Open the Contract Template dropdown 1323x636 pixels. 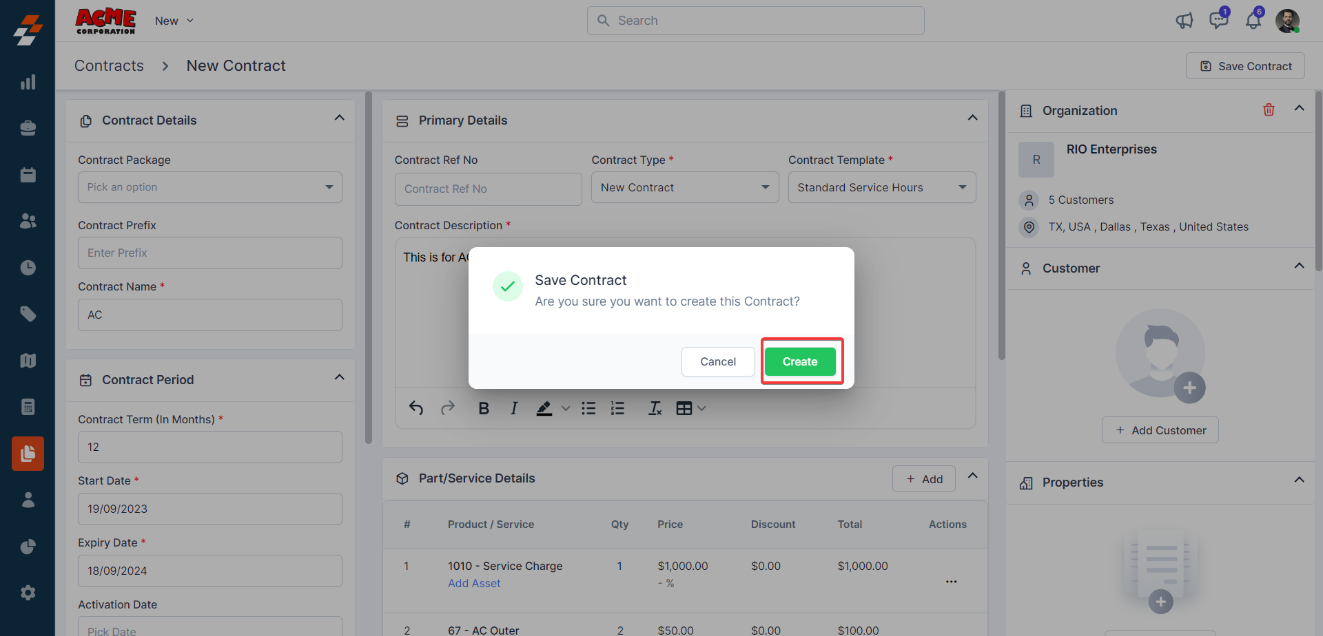coord(881,187)
